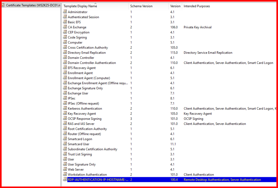278x188 pixels.
Task: Click version 106.0 of CA Exchange
Action: coord(174,27)
